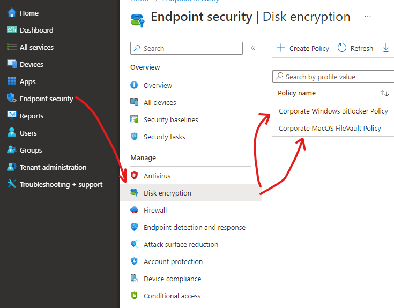Collapse the side menu with double chevron
394x308 pixels.
click(x=253, y=48)
